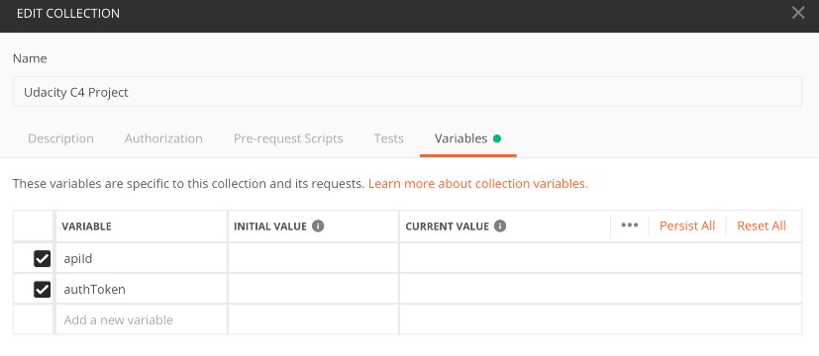Click the apiId variable name cell
Image resolution: width=819 pixels, height=356 pixels.
(142, 258)
